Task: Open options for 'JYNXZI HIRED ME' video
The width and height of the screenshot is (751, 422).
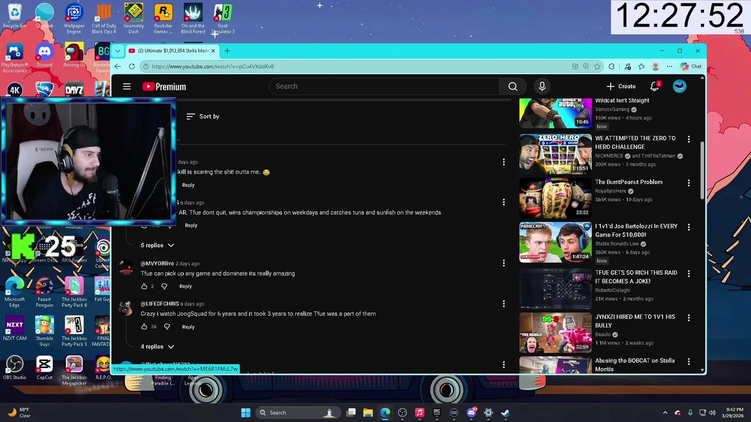Action: pos(689,318)
